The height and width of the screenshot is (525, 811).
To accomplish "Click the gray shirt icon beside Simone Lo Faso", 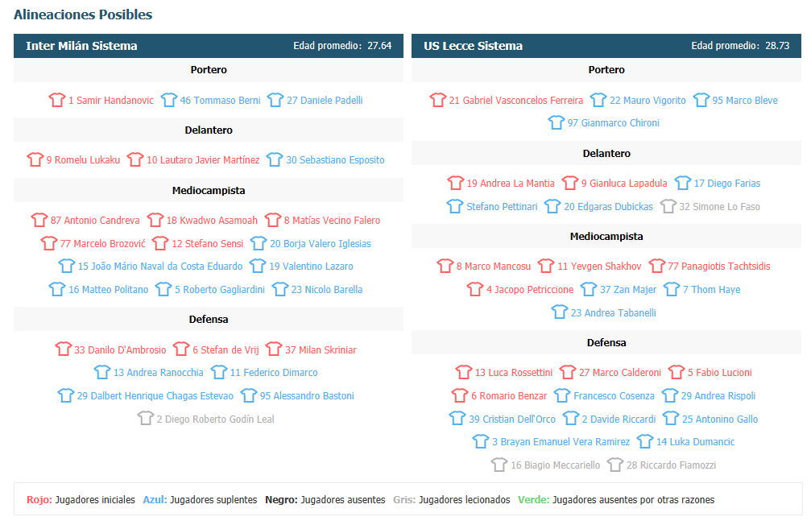I will coord(668,206).
